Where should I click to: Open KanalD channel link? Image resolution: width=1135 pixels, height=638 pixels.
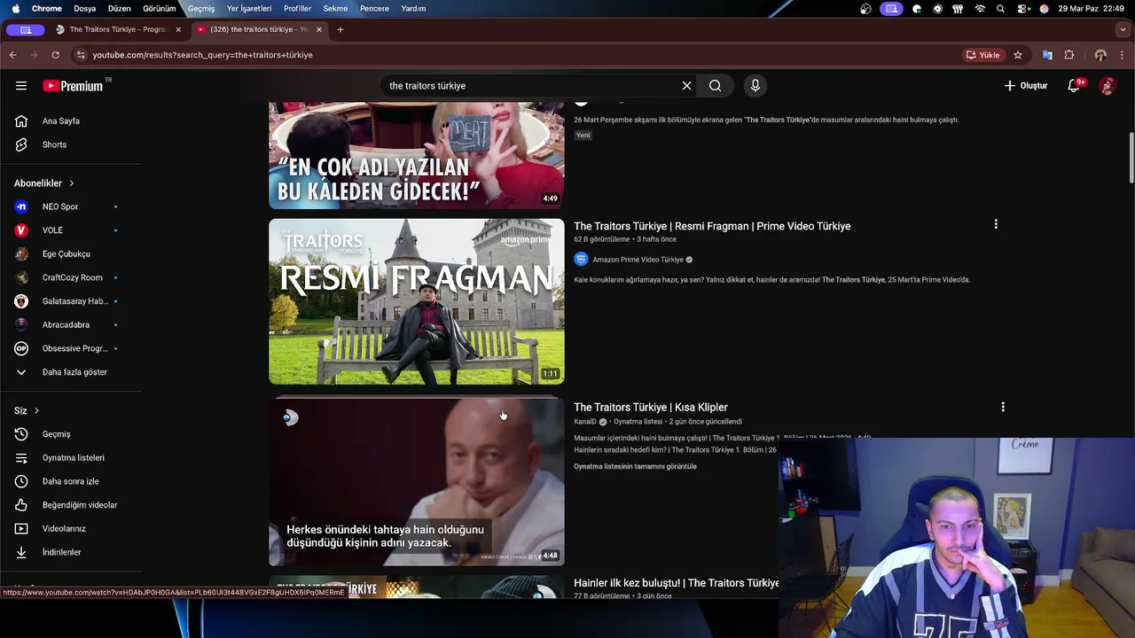[x=585, y=422]
